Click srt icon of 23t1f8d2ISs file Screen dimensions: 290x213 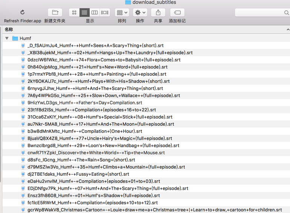pyautogui.click(x=23, y=110)
